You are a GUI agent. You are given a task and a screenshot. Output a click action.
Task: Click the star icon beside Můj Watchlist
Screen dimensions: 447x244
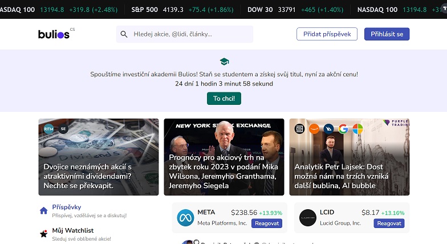[43, 234]
